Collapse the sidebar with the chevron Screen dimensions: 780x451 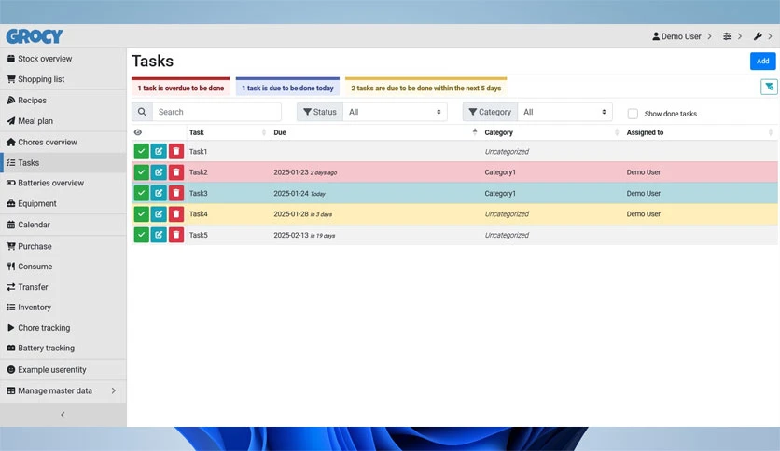point(63,415)
